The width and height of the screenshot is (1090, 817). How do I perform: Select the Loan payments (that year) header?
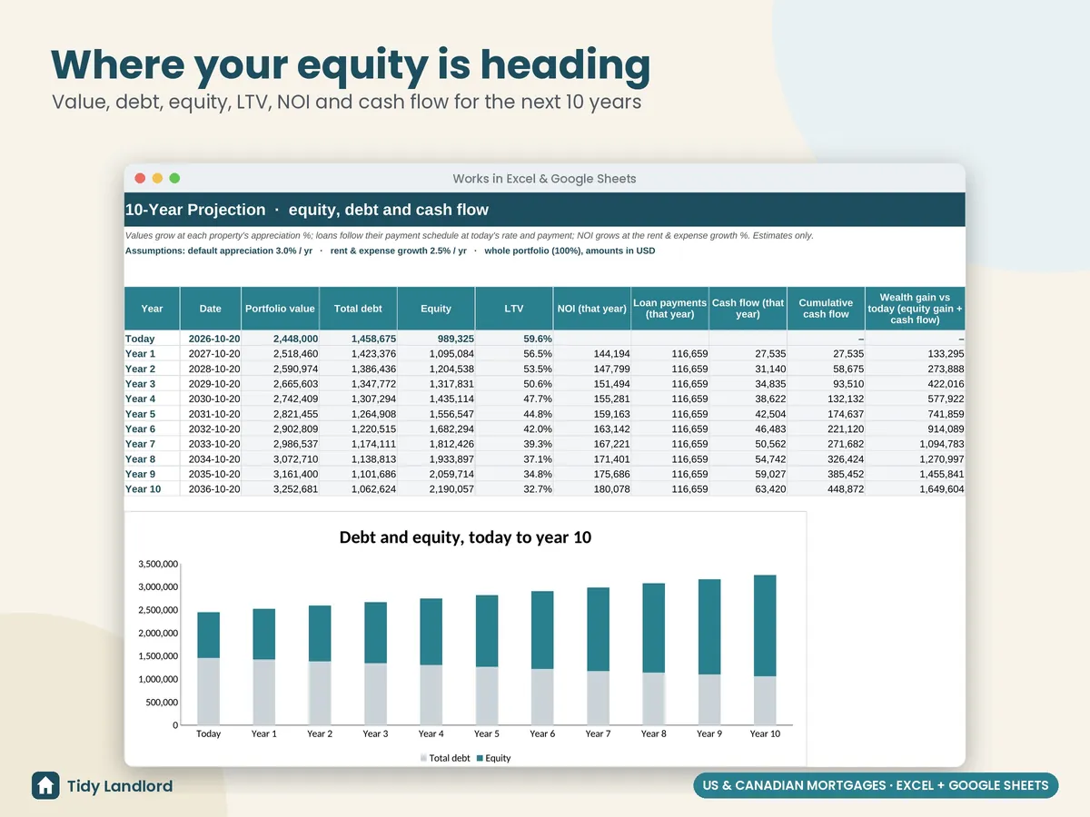coord(669,309)
